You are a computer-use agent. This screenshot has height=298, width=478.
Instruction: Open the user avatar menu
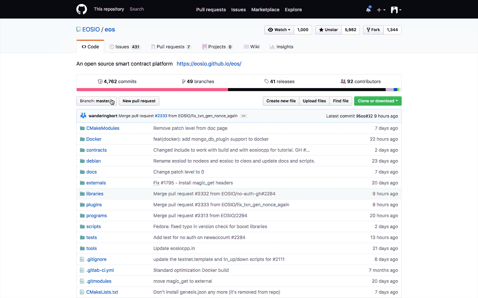396,10
